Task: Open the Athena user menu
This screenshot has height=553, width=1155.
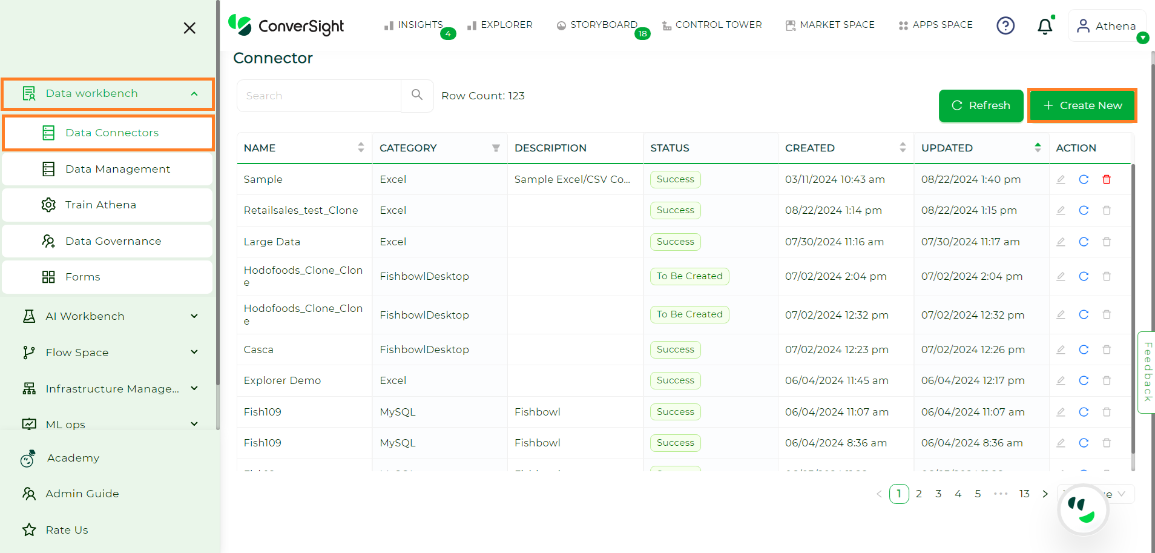Action: point(1107,26)
